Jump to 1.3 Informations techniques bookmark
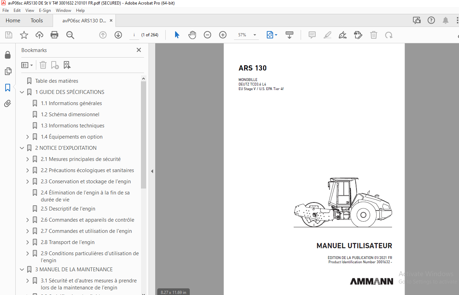 pos(73,126)
